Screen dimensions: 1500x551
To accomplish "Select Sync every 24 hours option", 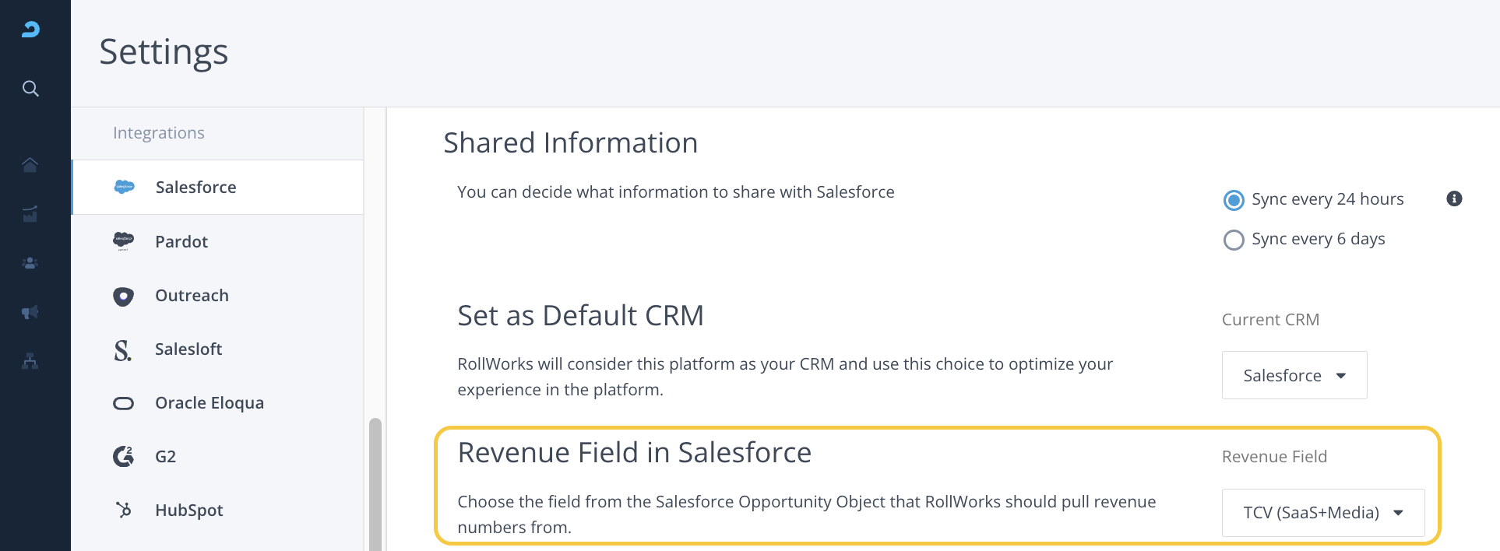I will pyautogui.click(x=1234, y=200).
